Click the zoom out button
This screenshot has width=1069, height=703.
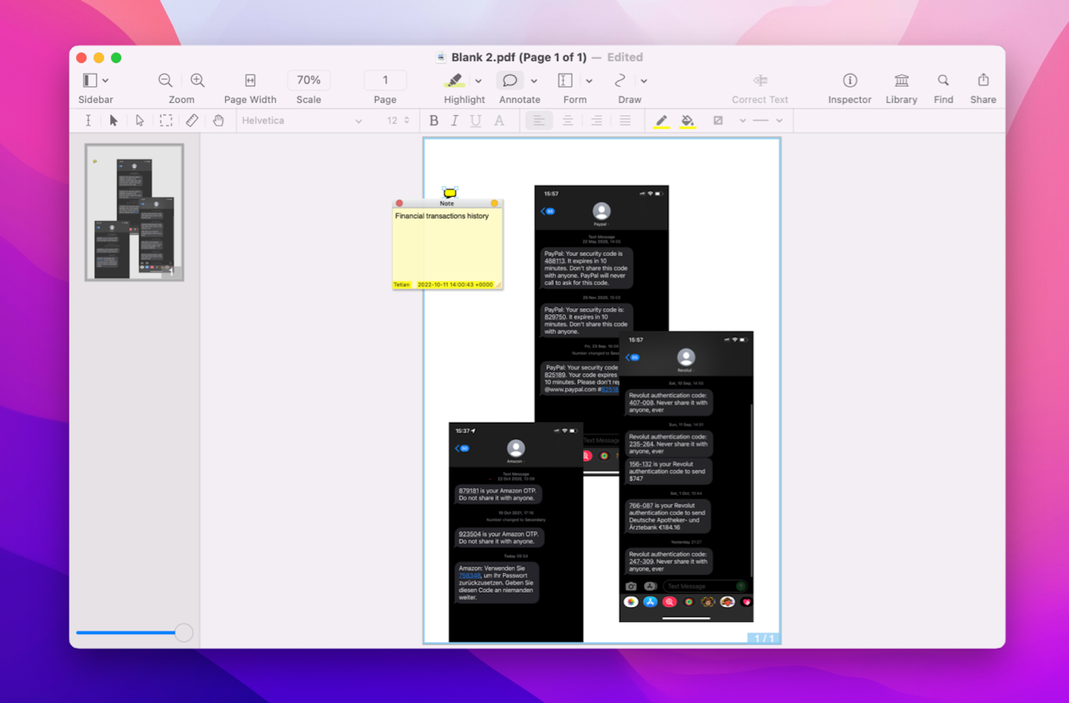pyautogui.click(x=165, y=80)
